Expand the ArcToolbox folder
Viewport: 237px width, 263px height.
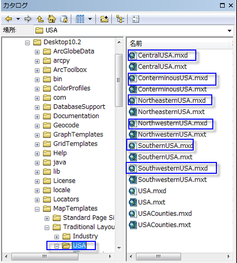pos(37,70)
